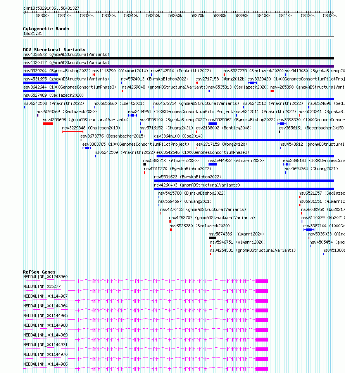345x373 pixels.
Task: Select the red nsv3229348 Chaisson2019 span
Action: pyautogui.click(x=73, y=132)
